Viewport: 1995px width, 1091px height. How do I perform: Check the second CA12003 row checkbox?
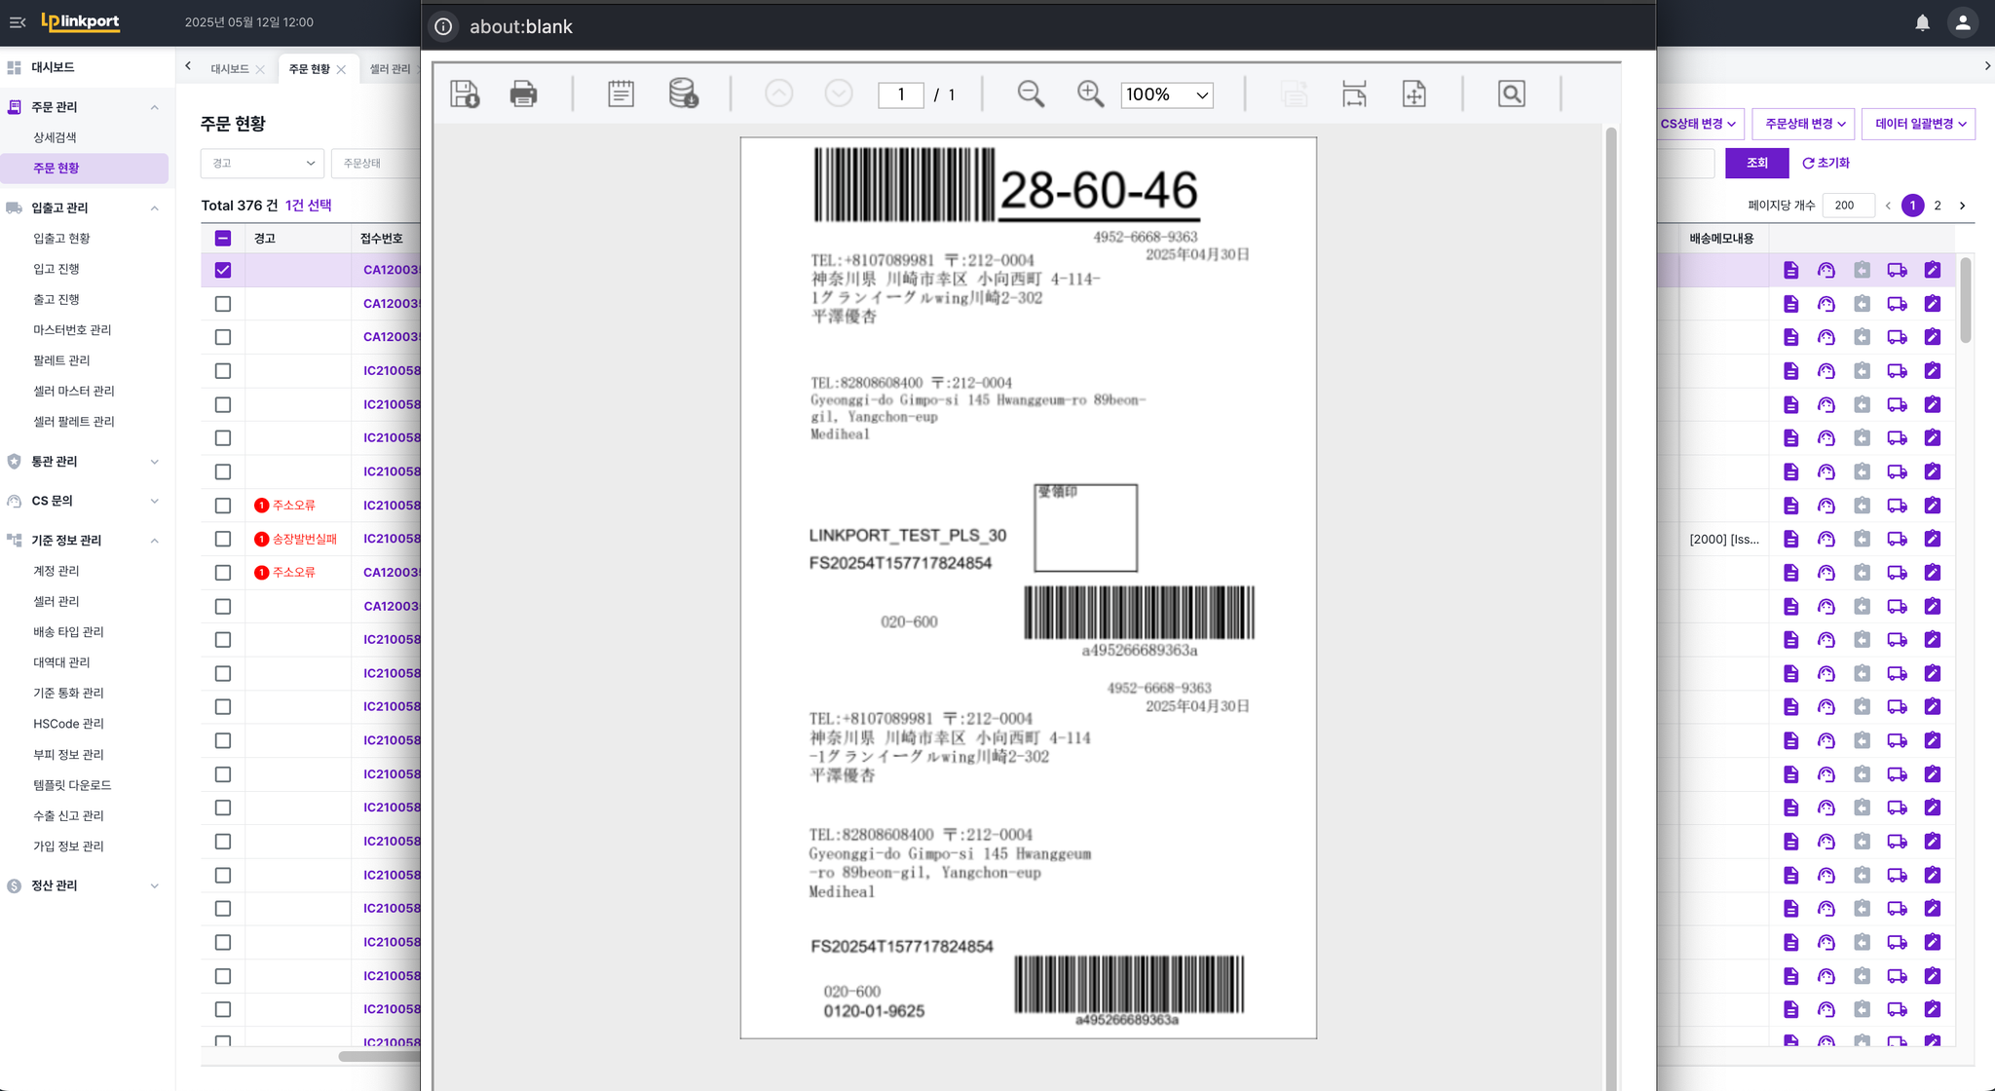click(x=223, y=304)
